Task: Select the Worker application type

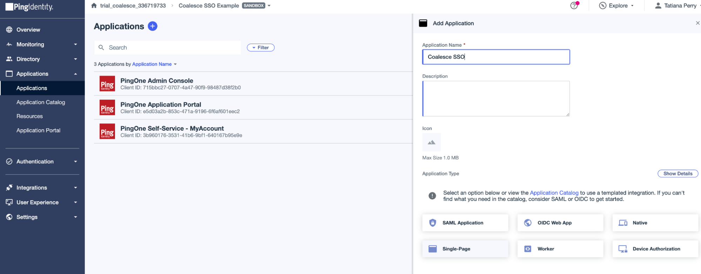Action: click(x=560, y=249)
